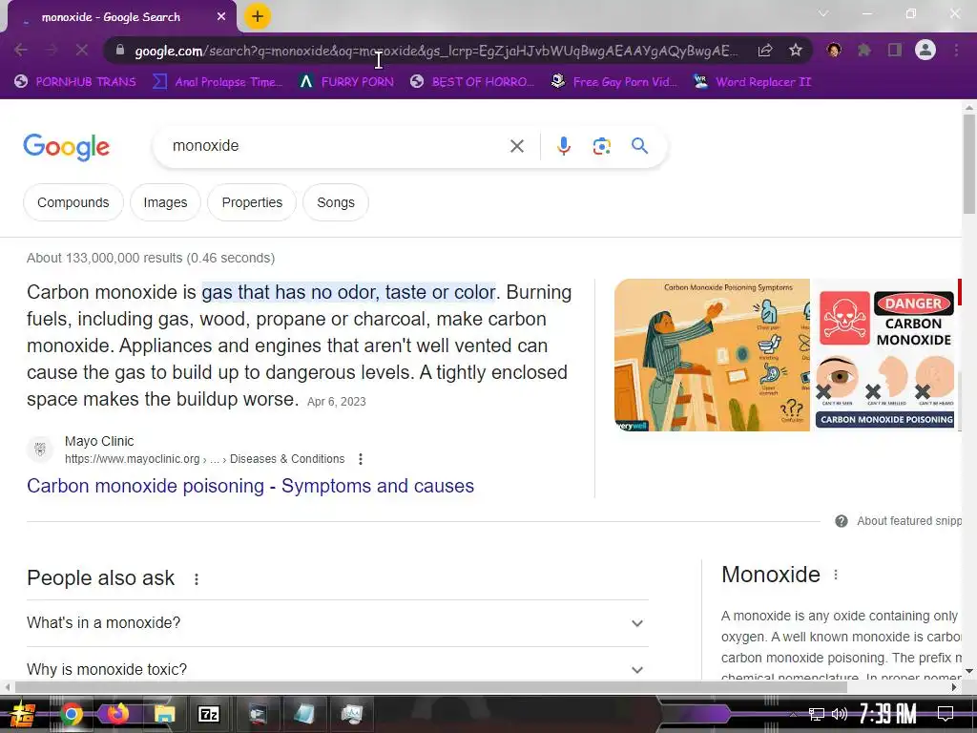Open People also ask options menu
This screenshot has width=977, height=733.
pos(197,579)
